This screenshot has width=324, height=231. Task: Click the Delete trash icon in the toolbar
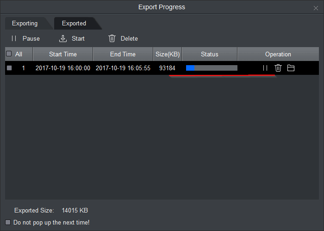112,39
